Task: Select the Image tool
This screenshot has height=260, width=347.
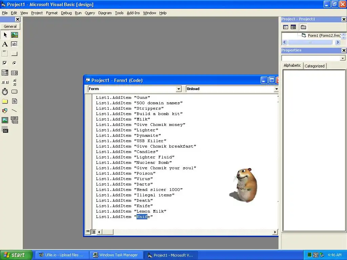Action: point(5,120)
